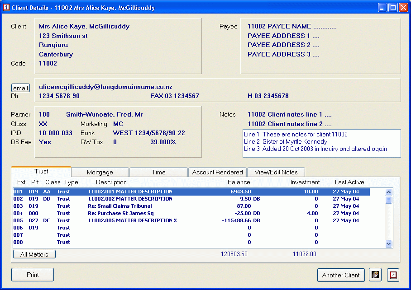Maximize the Client Details window
The width and height of the screenshot is (411, 290).
(x=393, y=8)
